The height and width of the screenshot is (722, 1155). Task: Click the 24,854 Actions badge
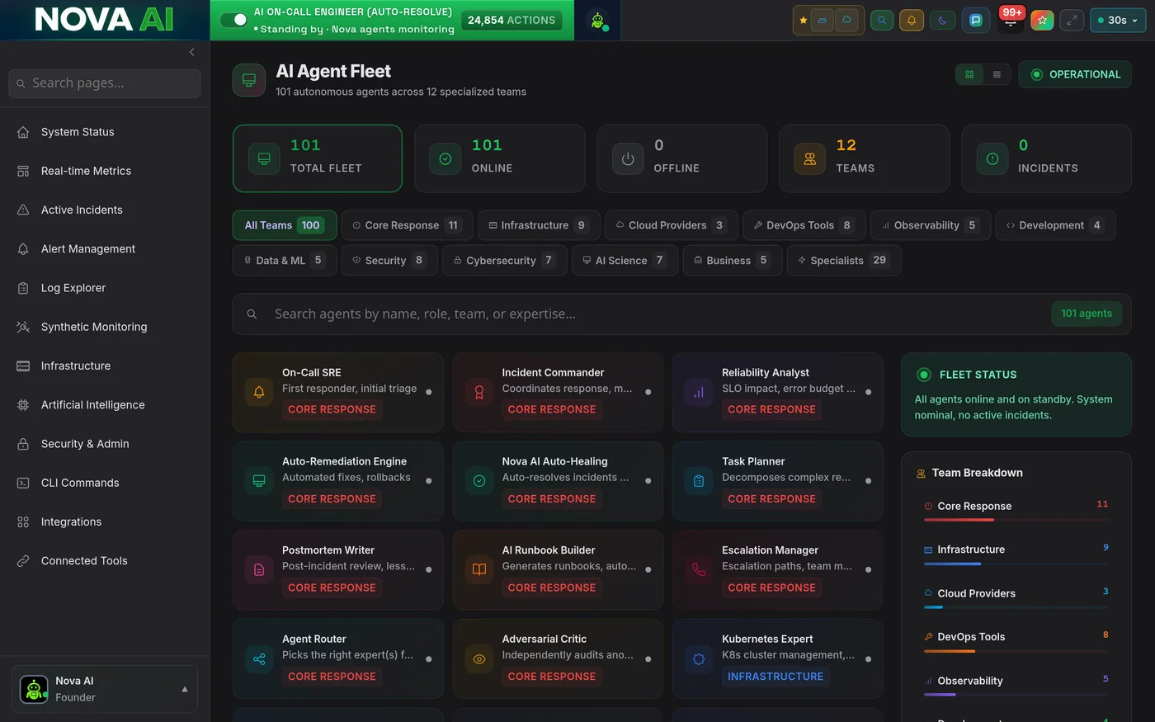coord(511,21)
